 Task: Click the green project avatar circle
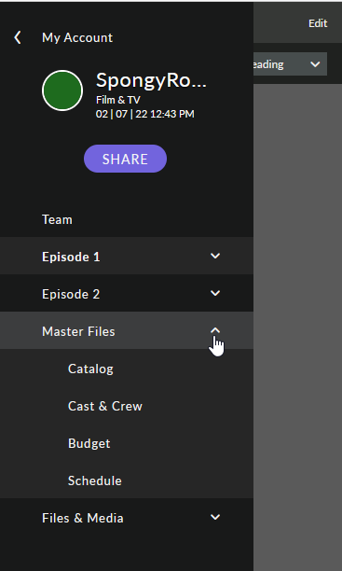pos(62,91)
